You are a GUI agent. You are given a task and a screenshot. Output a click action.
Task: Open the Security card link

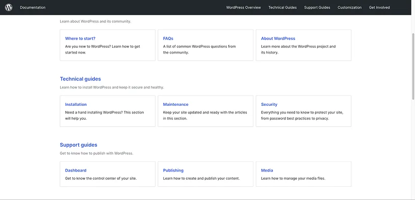269,104
